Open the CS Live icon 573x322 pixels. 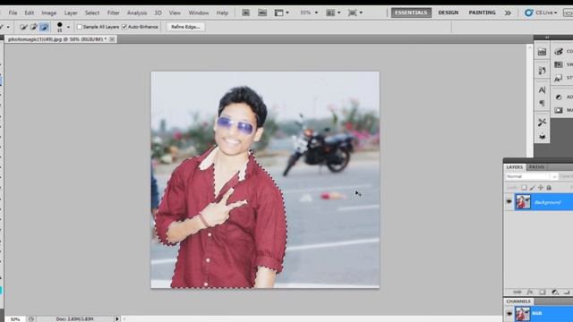(529, 13)
